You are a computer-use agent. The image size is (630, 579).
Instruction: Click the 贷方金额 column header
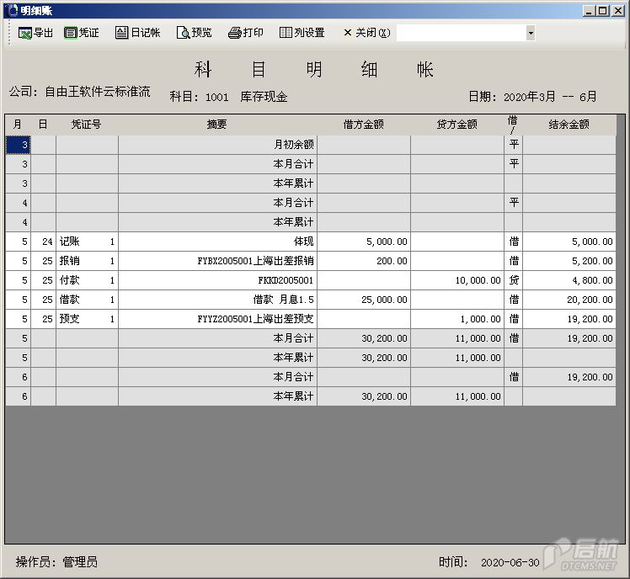pyautogui.click(x=457, y=125)
